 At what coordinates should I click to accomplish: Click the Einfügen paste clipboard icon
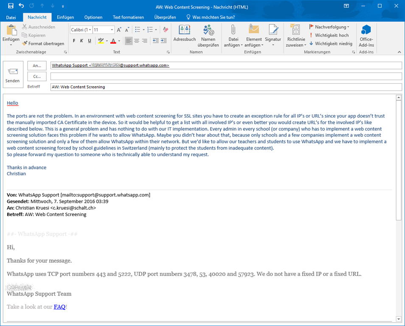[11, 30]
